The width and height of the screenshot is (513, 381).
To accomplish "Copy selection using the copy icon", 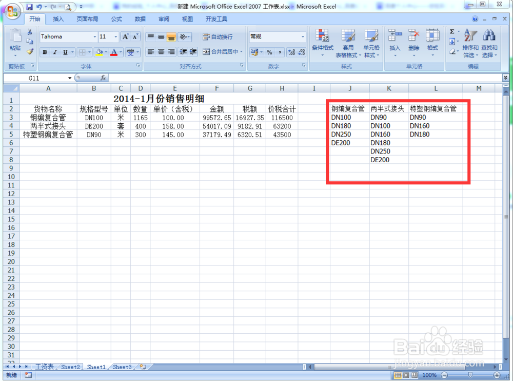I will 30,41.
